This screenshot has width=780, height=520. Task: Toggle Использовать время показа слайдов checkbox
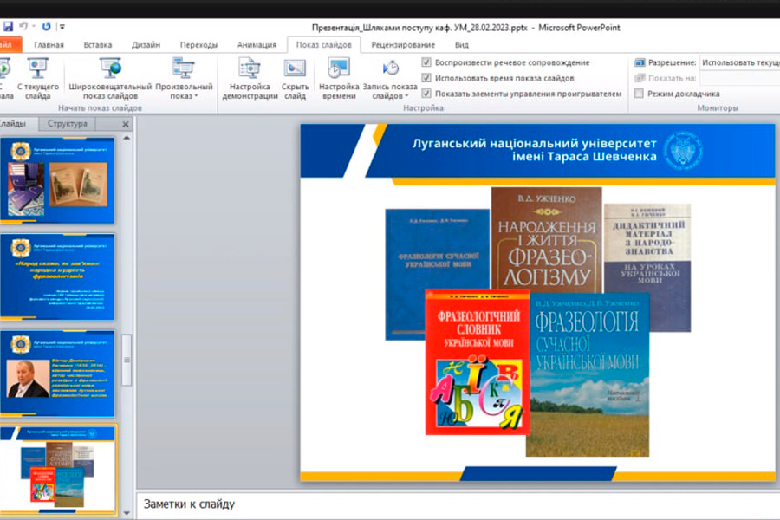[426, 78]
